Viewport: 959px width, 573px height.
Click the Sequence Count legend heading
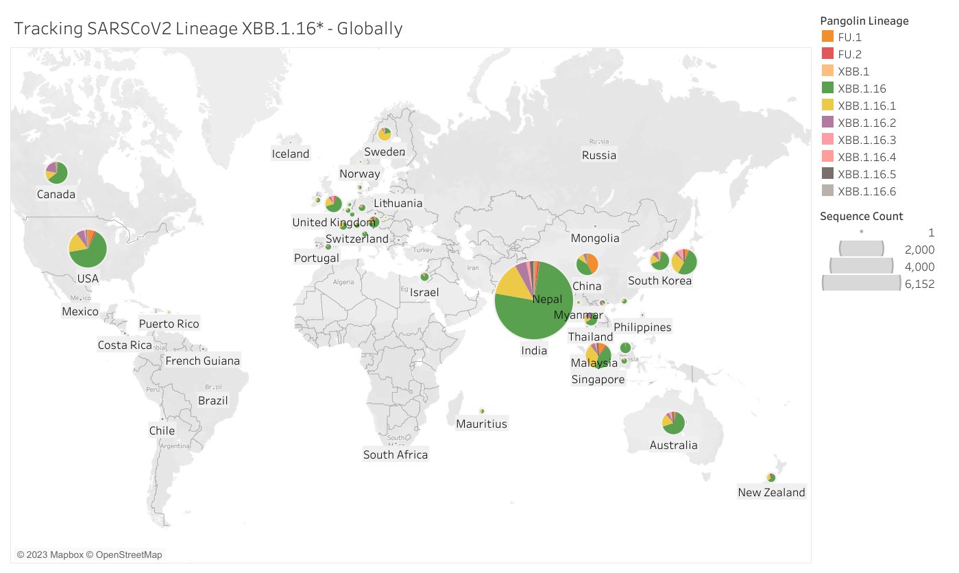pos(860,216)
